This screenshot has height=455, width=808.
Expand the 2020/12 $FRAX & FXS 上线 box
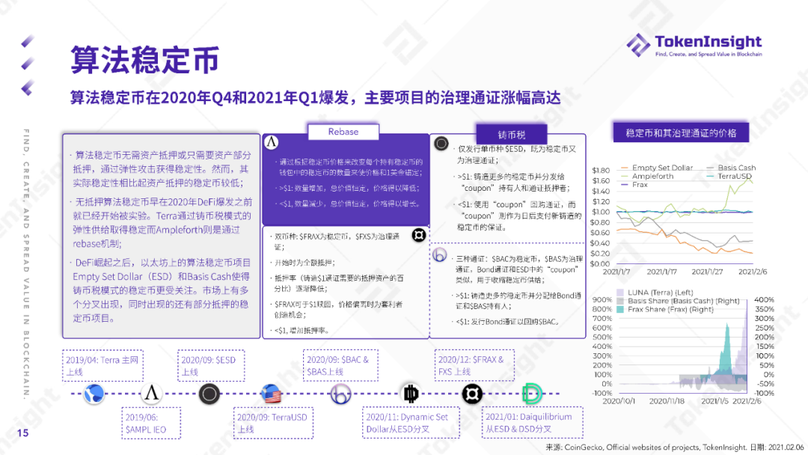(475, 364)
